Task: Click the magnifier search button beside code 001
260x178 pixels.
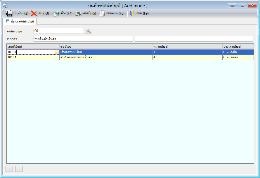Action: pos(89,31)
